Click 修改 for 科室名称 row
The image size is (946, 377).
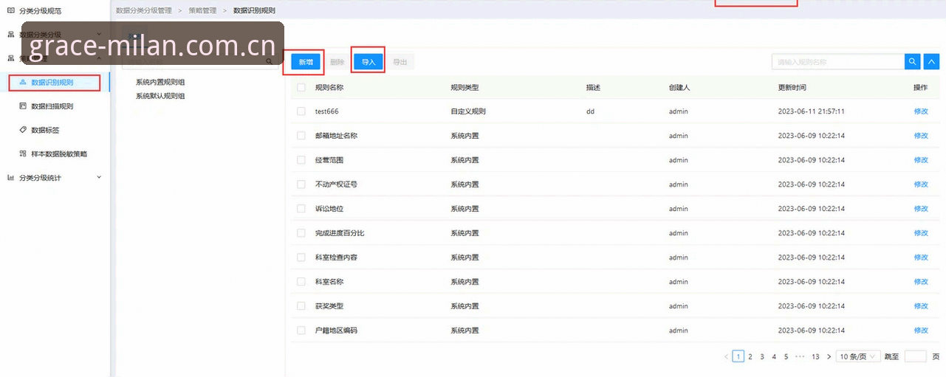pos(921,282)
